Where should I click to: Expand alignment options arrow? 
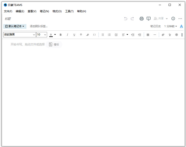(127, 35)
